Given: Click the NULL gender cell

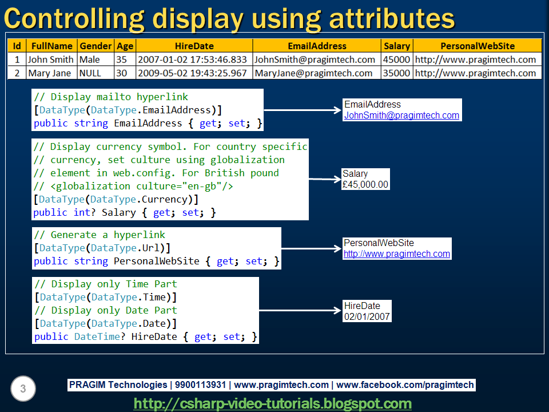Looking at the screenshot, I should 96,73.
